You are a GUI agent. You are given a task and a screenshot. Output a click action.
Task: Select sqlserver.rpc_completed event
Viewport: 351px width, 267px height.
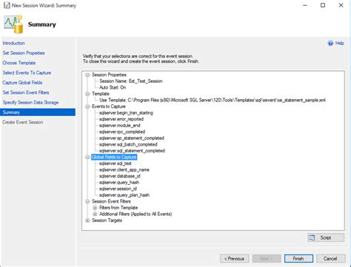122,132
